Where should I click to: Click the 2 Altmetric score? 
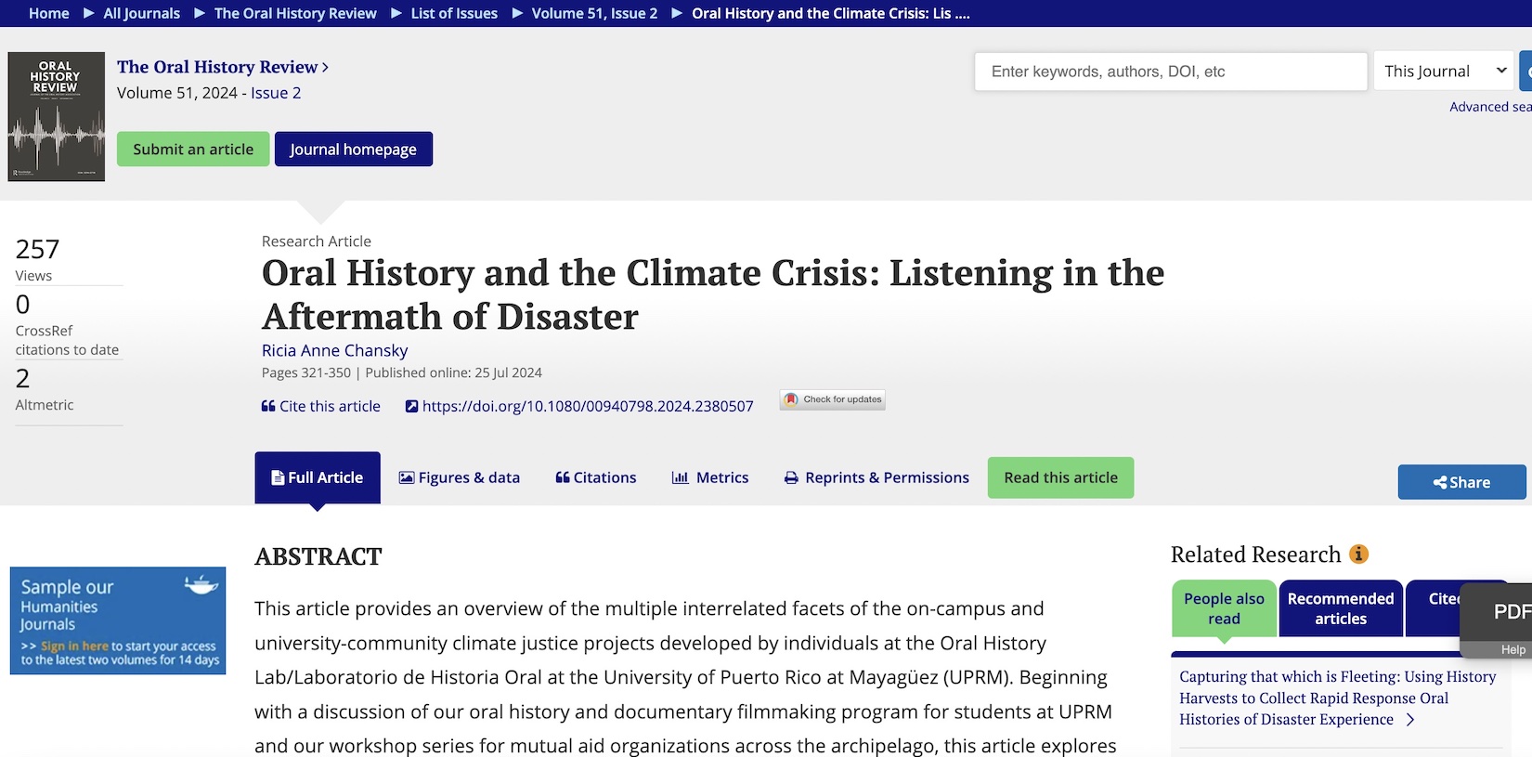(x=23, y=378)
